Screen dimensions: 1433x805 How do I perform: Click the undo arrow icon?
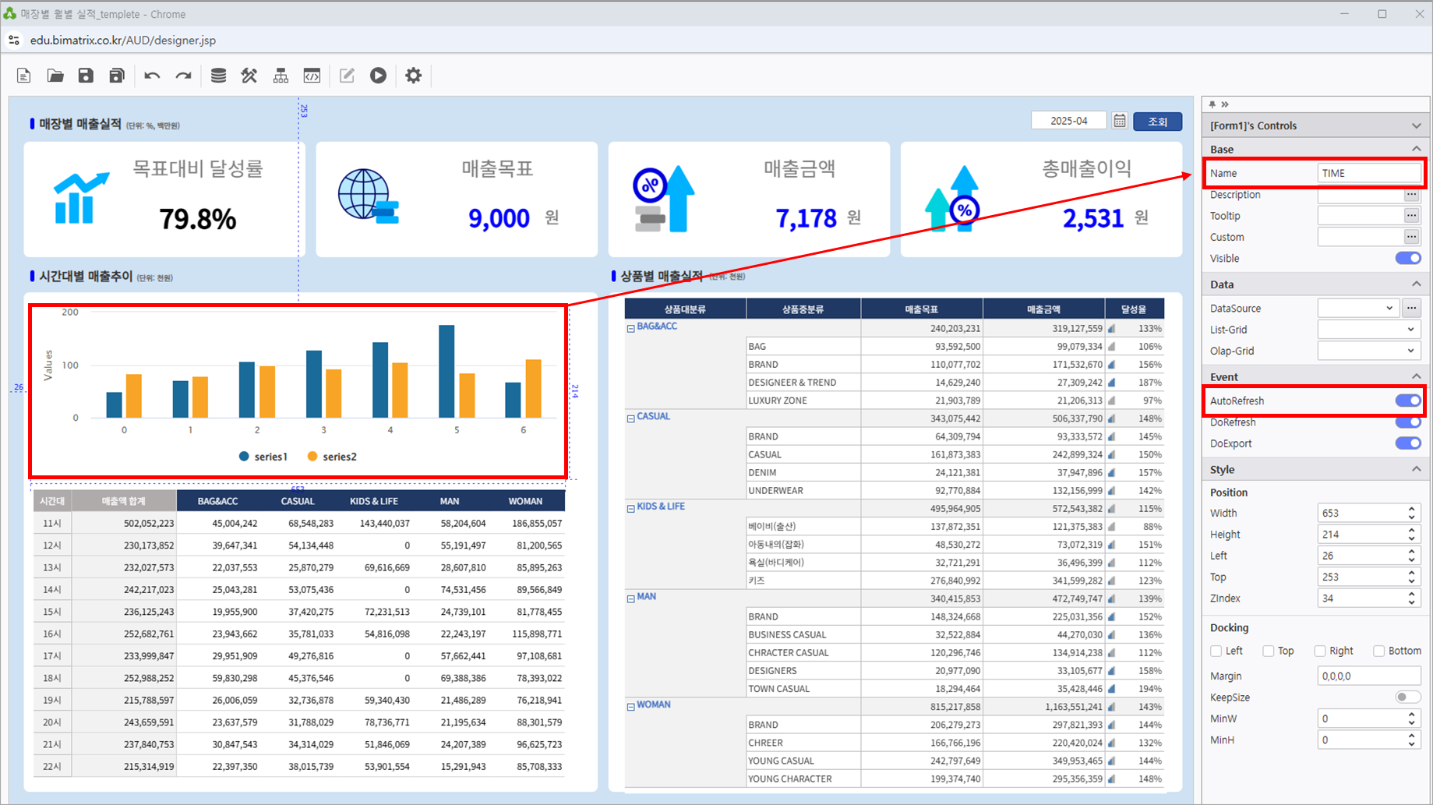point(152,76)
